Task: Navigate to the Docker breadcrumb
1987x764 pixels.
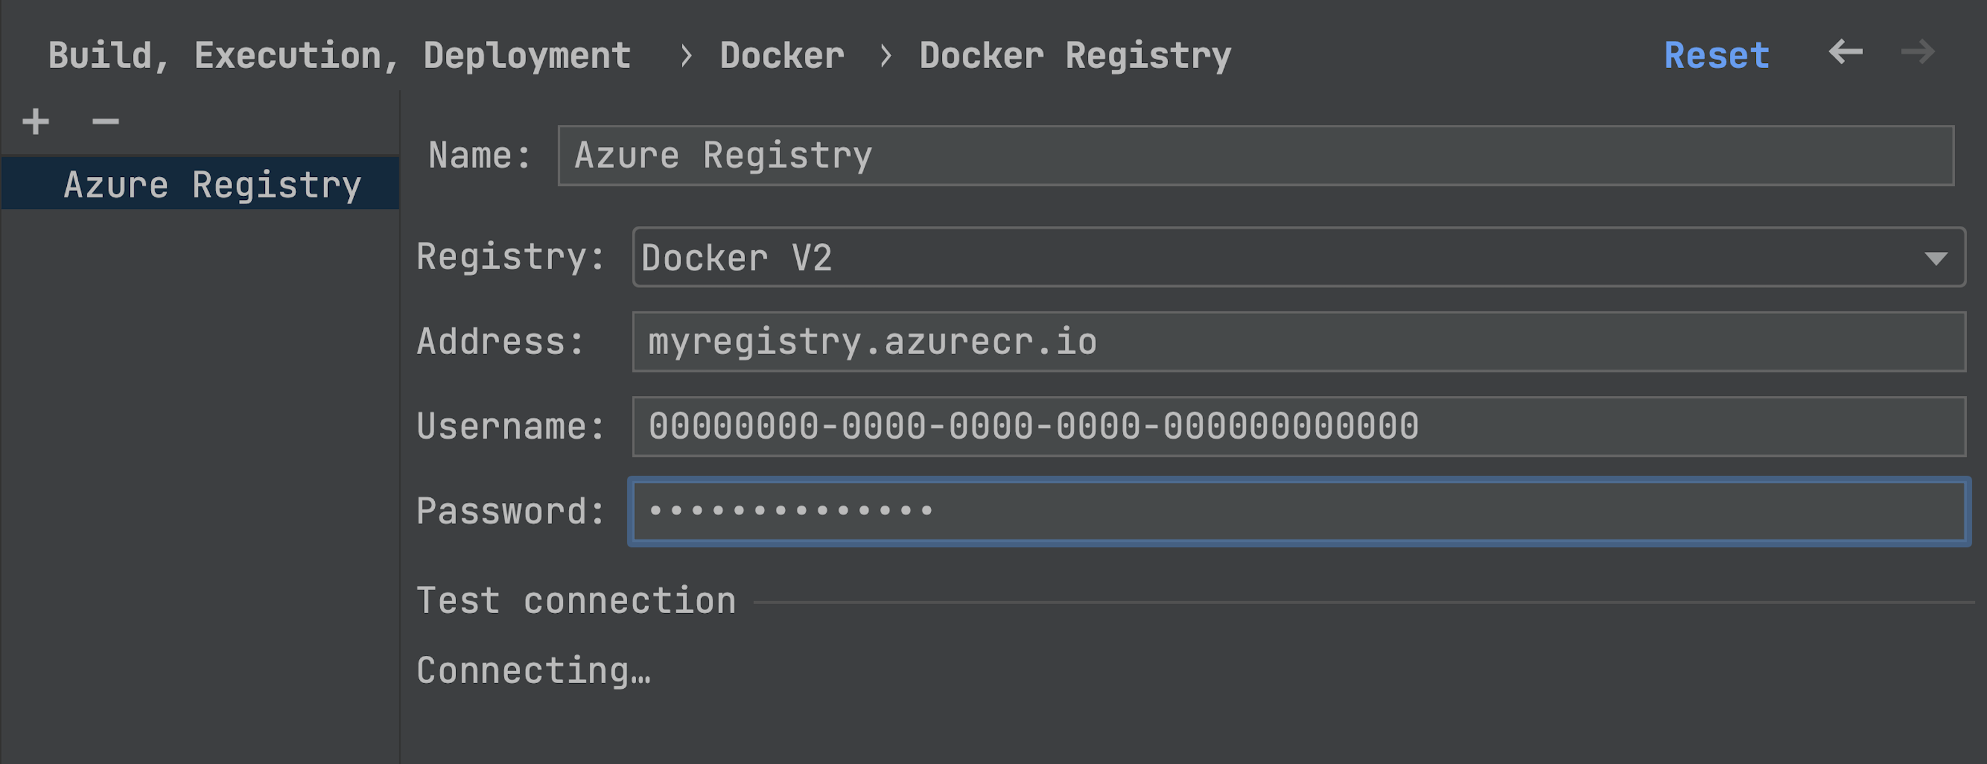Action: point(781,55)
